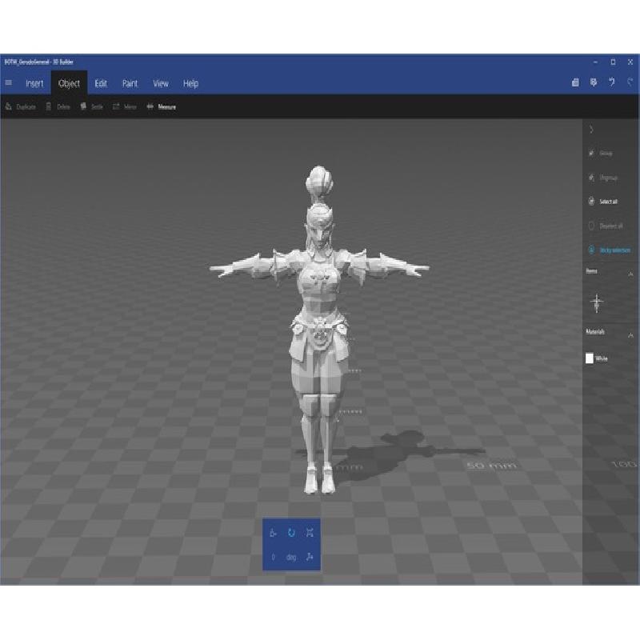Switch to the Insert tab

pos(34,84)
